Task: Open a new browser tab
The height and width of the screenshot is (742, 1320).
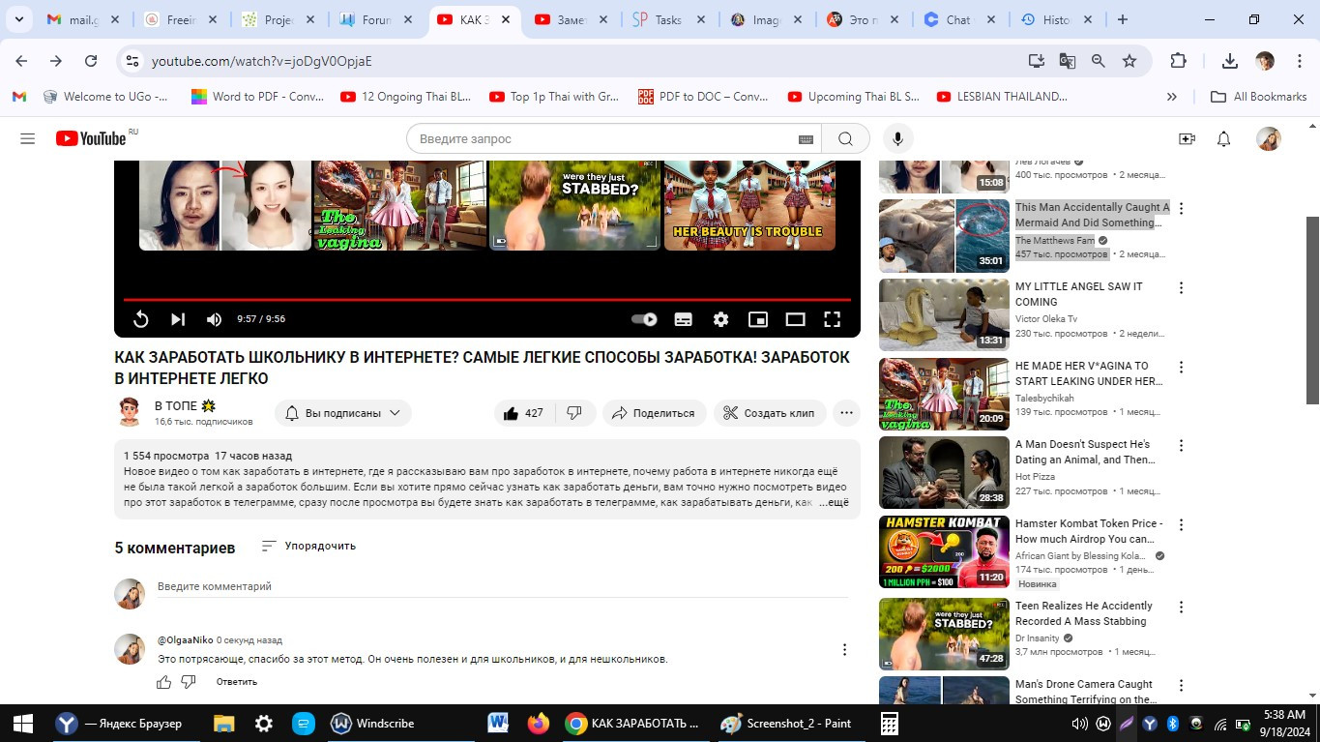Action: click(1123, 19)
